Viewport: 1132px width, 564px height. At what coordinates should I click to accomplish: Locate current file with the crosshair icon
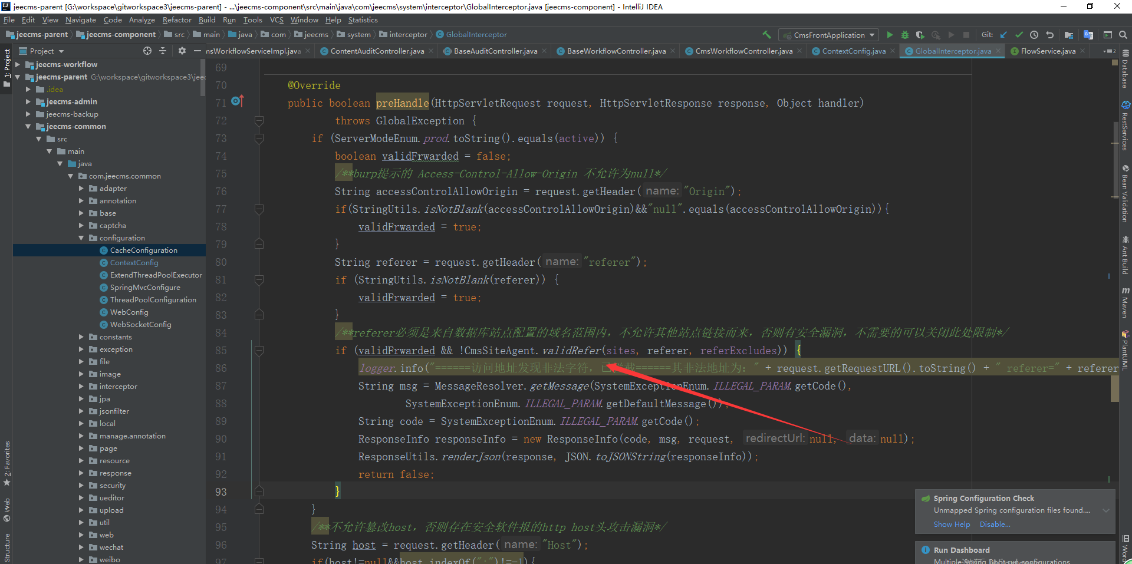click(x=147, y=51)
